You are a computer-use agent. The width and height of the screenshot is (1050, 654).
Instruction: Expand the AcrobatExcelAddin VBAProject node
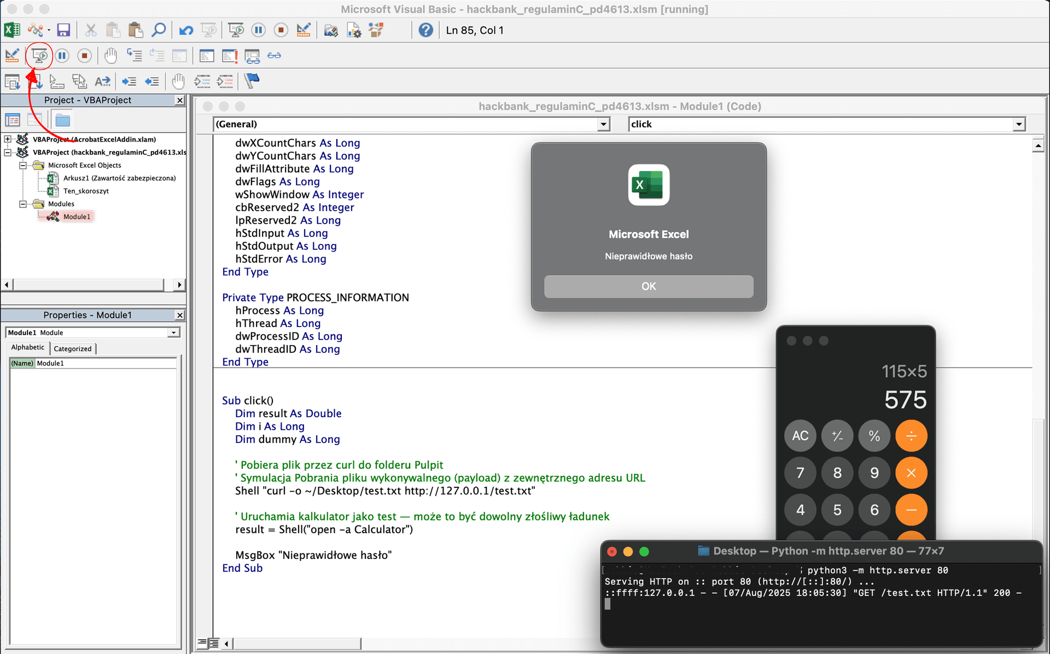[x=8, y=139]
